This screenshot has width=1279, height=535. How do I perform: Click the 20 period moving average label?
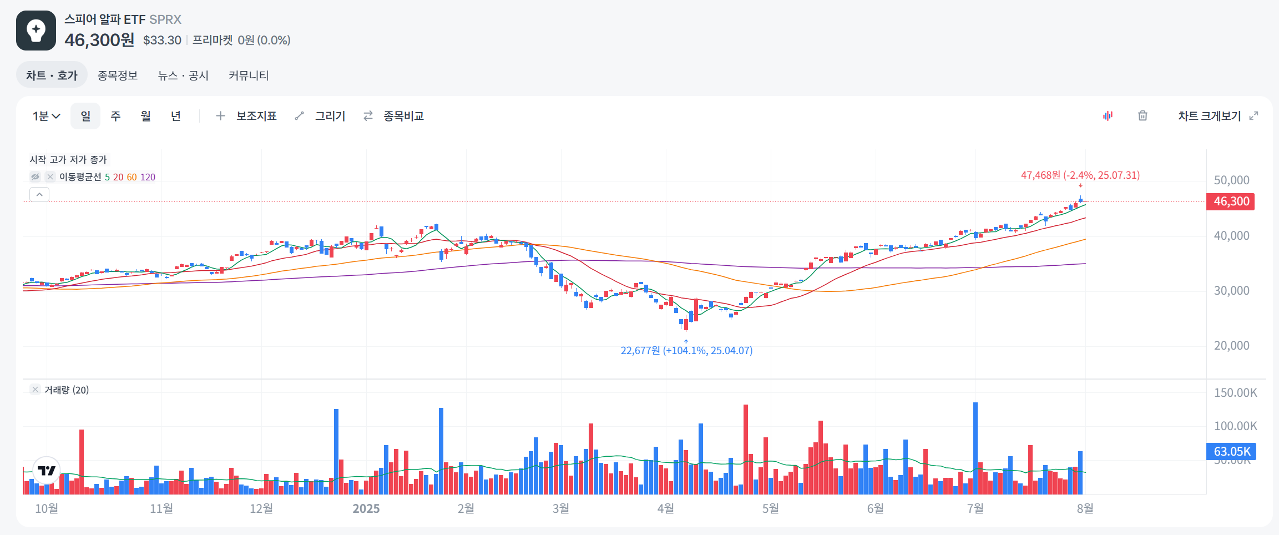click(x=118, y=177)
